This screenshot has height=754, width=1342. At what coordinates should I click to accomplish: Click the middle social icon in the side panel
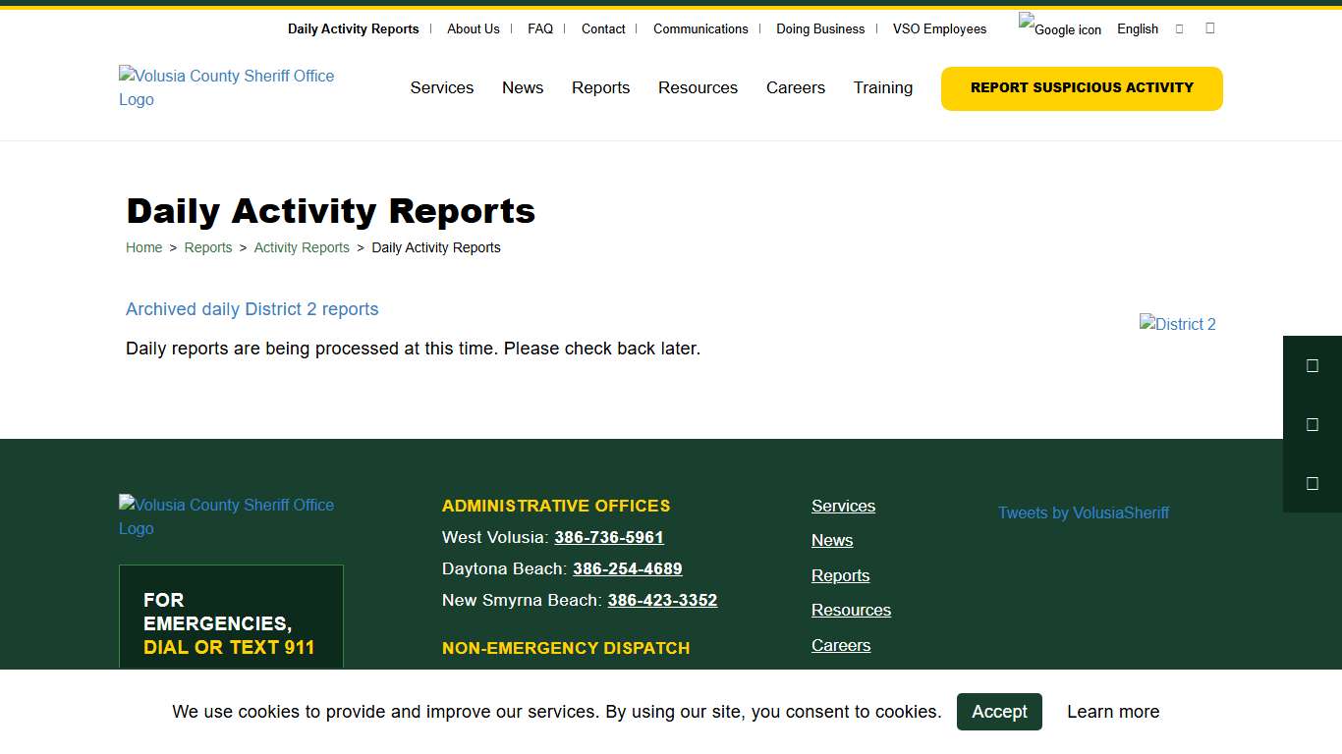click(1313, 424)
